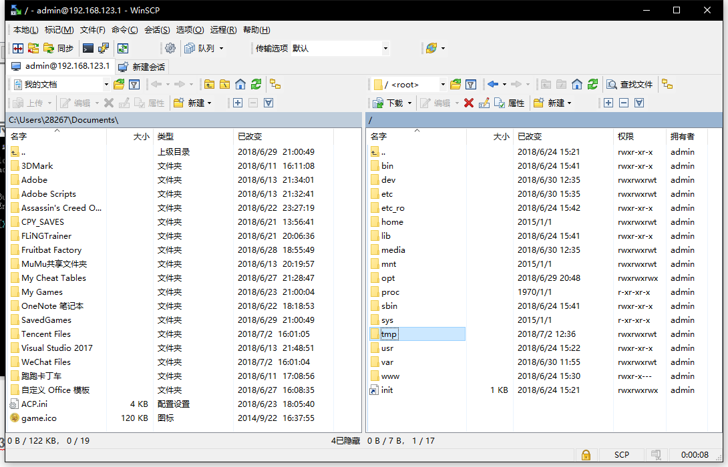The width and height of the screenshot is (728, 467).
Task: Open the 传输选项 默认 dropdown
Action: (x=385, y=48)
